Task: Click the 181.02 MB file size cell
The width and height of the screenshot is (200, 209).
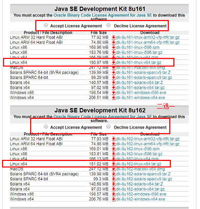Action: click(x=99, y=164)
